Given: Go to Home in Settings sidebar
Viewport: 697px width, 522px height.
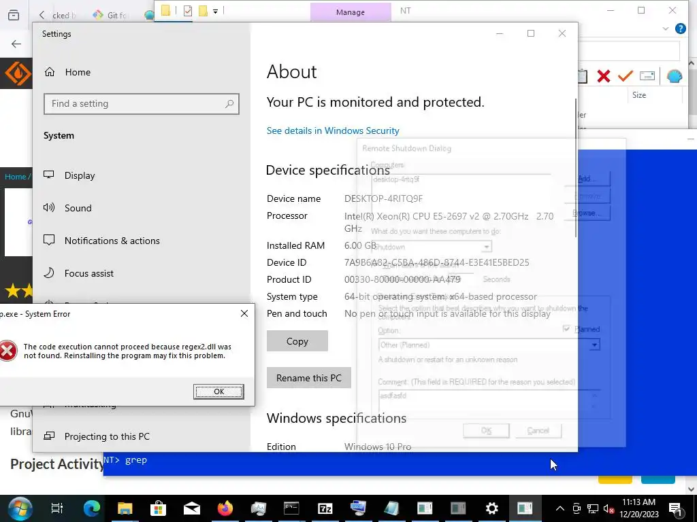Looking at the screenshot, I should [x=67, y=72].
